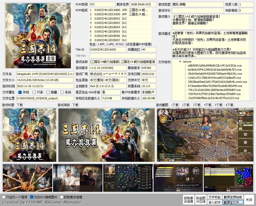Select file 33c0f456bffb6c2e52c46c507fca2223.nca
The width and height of the screenshot is (256, 206).
point(214,98)
